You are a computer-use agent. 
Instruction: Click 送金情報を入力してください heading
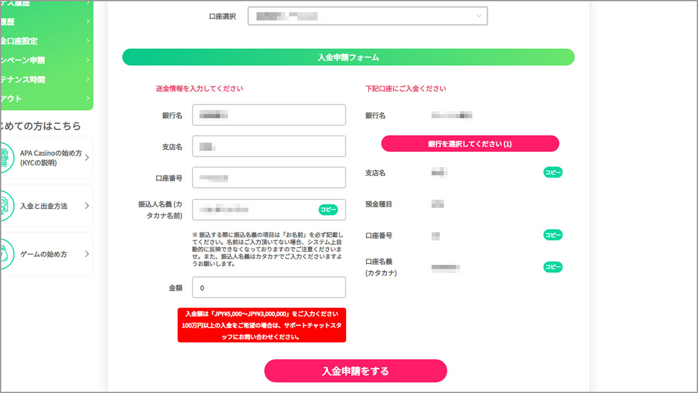pyautogui.click(x=200, y=89)
